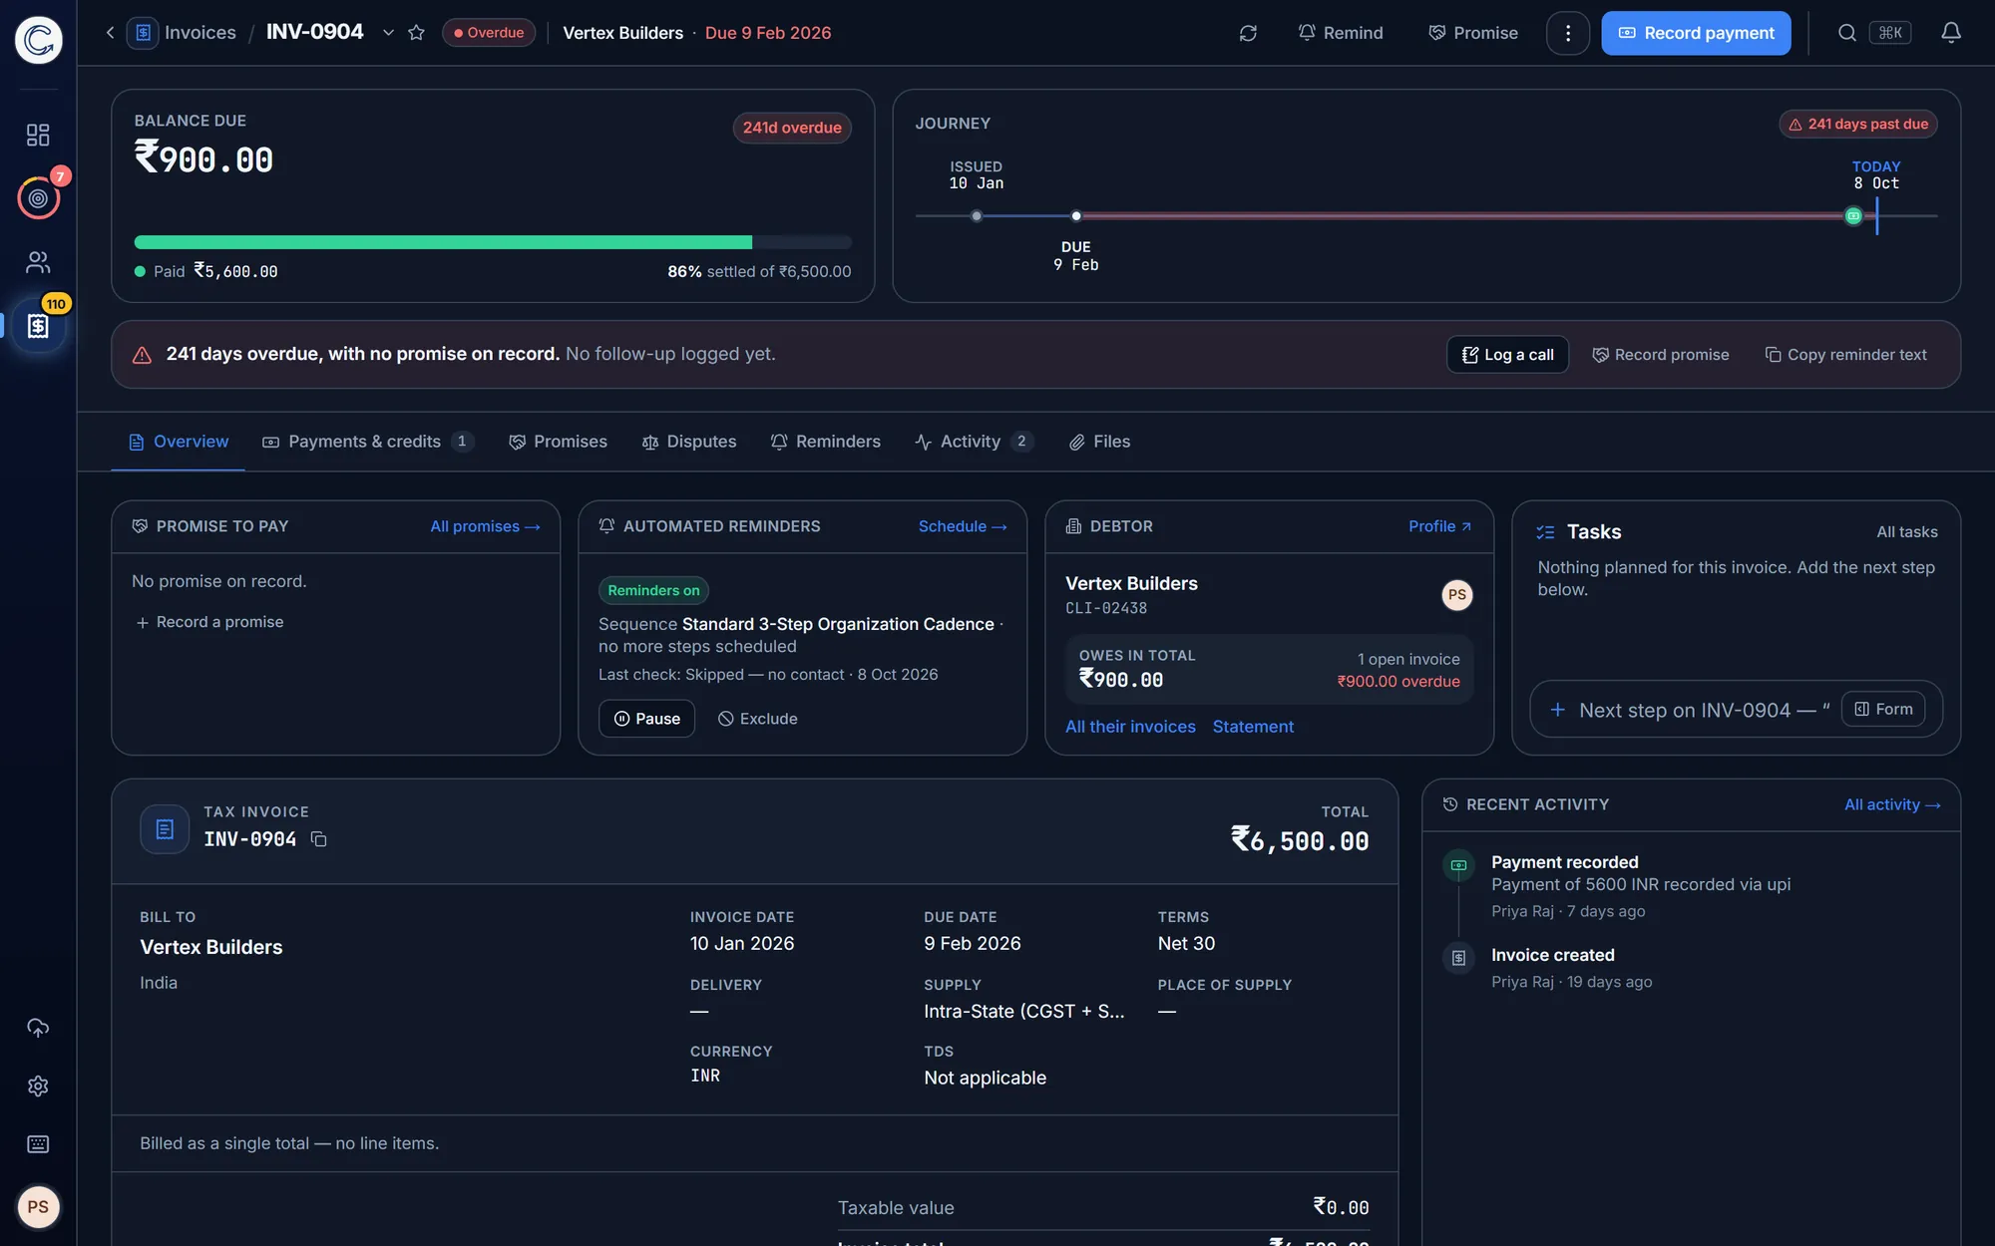The width and height of the screenshot is (1995, 1246).
Task: Click the back arrow next to Invoices
Action: point(110,33)
